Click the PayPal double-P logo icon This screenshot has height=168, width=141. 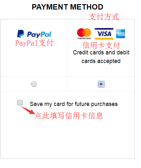coord(21,34)
